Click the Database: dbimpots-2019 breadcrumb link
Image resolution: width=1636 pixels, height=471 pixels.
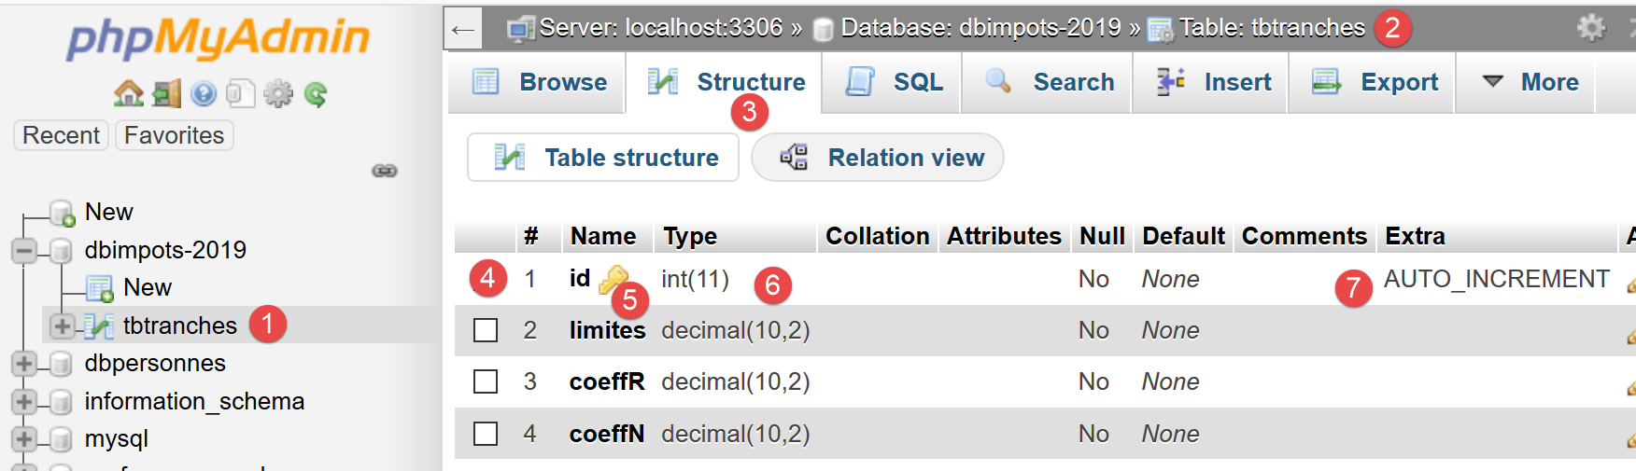(x=979, y=28)
